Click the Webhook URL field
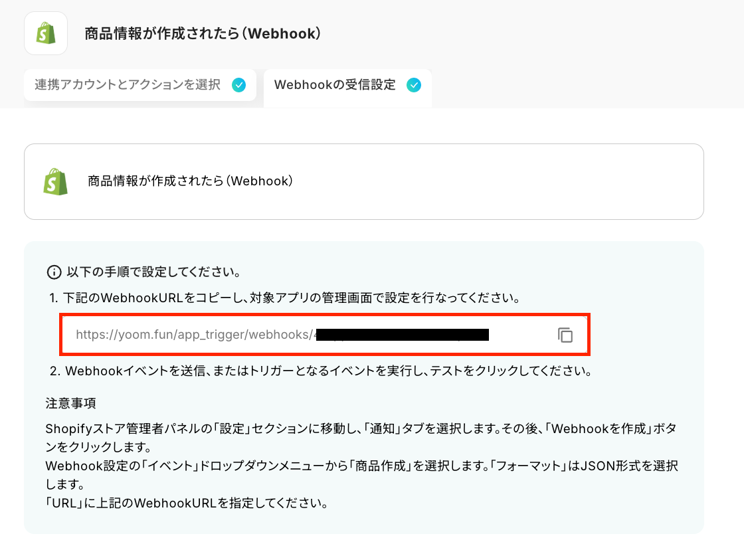This screenshot has height=546, width=744. point(325,334)
